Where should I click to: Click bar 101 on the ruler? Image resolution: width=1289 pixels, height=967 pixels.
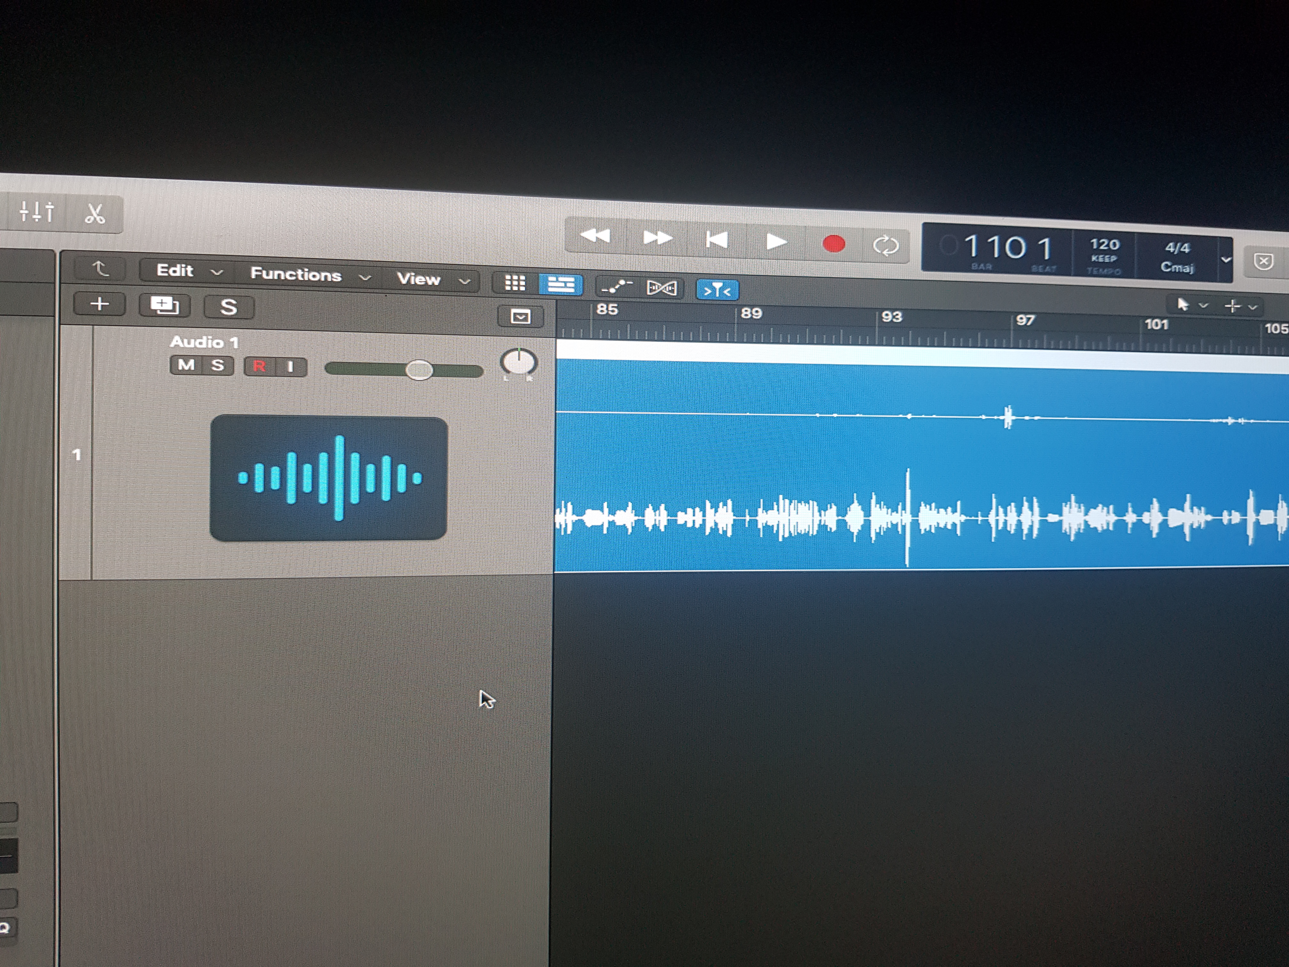click(1156, 324)
